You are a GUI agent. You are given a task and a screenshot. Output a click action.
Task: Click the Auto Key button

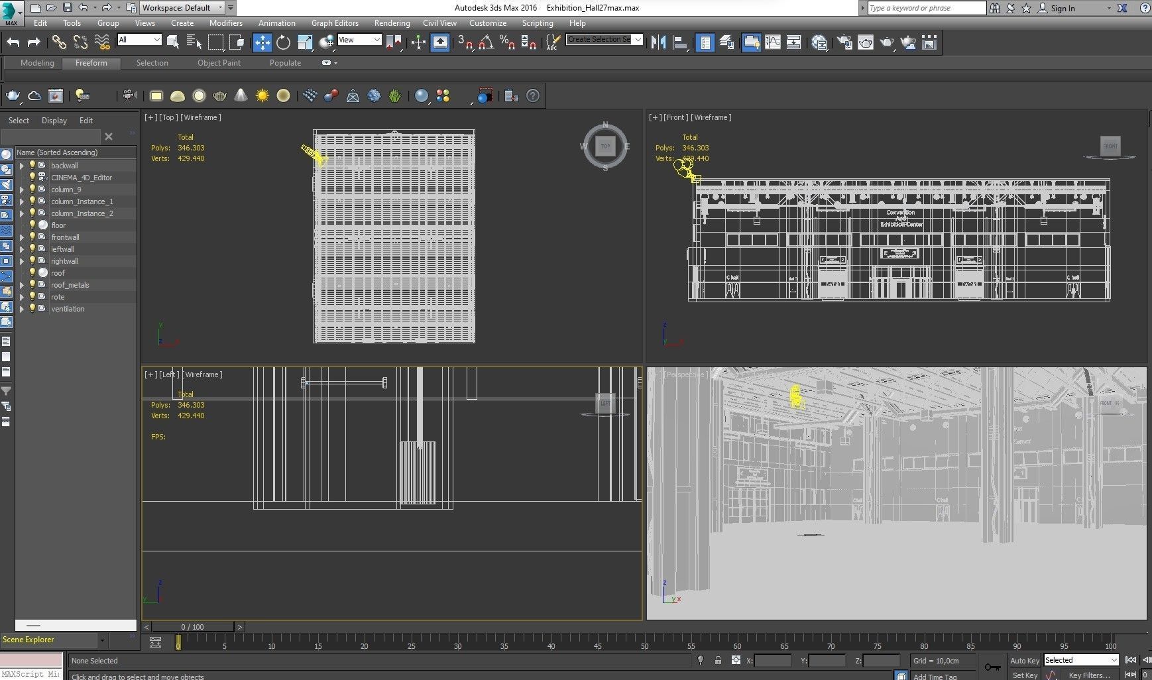click(1024, 660)
